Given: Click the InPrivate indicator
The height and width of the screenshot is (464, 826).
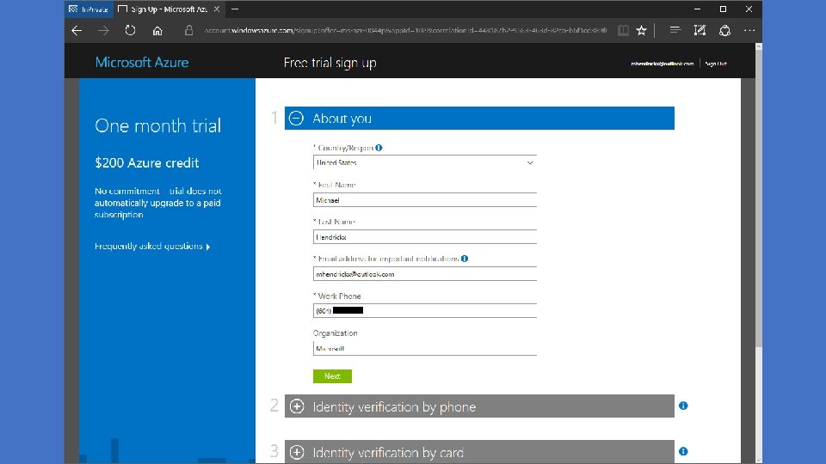Looking at the screenshot, I should click(x=89, y=9).
